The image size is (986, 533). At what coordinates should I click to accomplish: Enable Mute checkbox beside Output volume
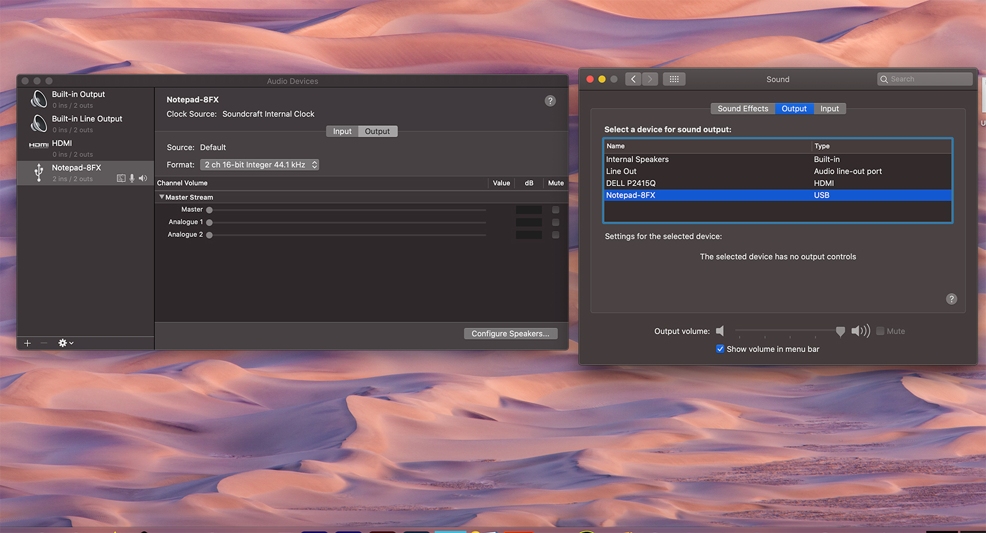pos(880,331)
